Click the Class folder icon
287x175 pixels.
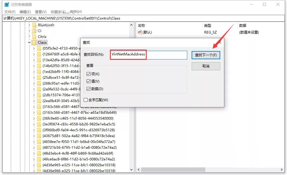point(34,43)
